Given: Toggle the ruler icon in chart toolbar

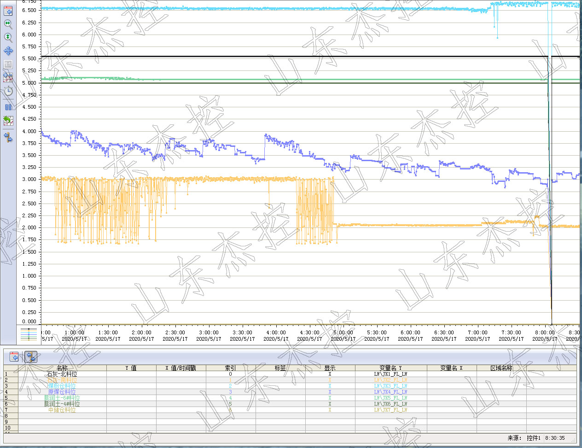Looking at the screenshot, I should [x=8, y=137].
